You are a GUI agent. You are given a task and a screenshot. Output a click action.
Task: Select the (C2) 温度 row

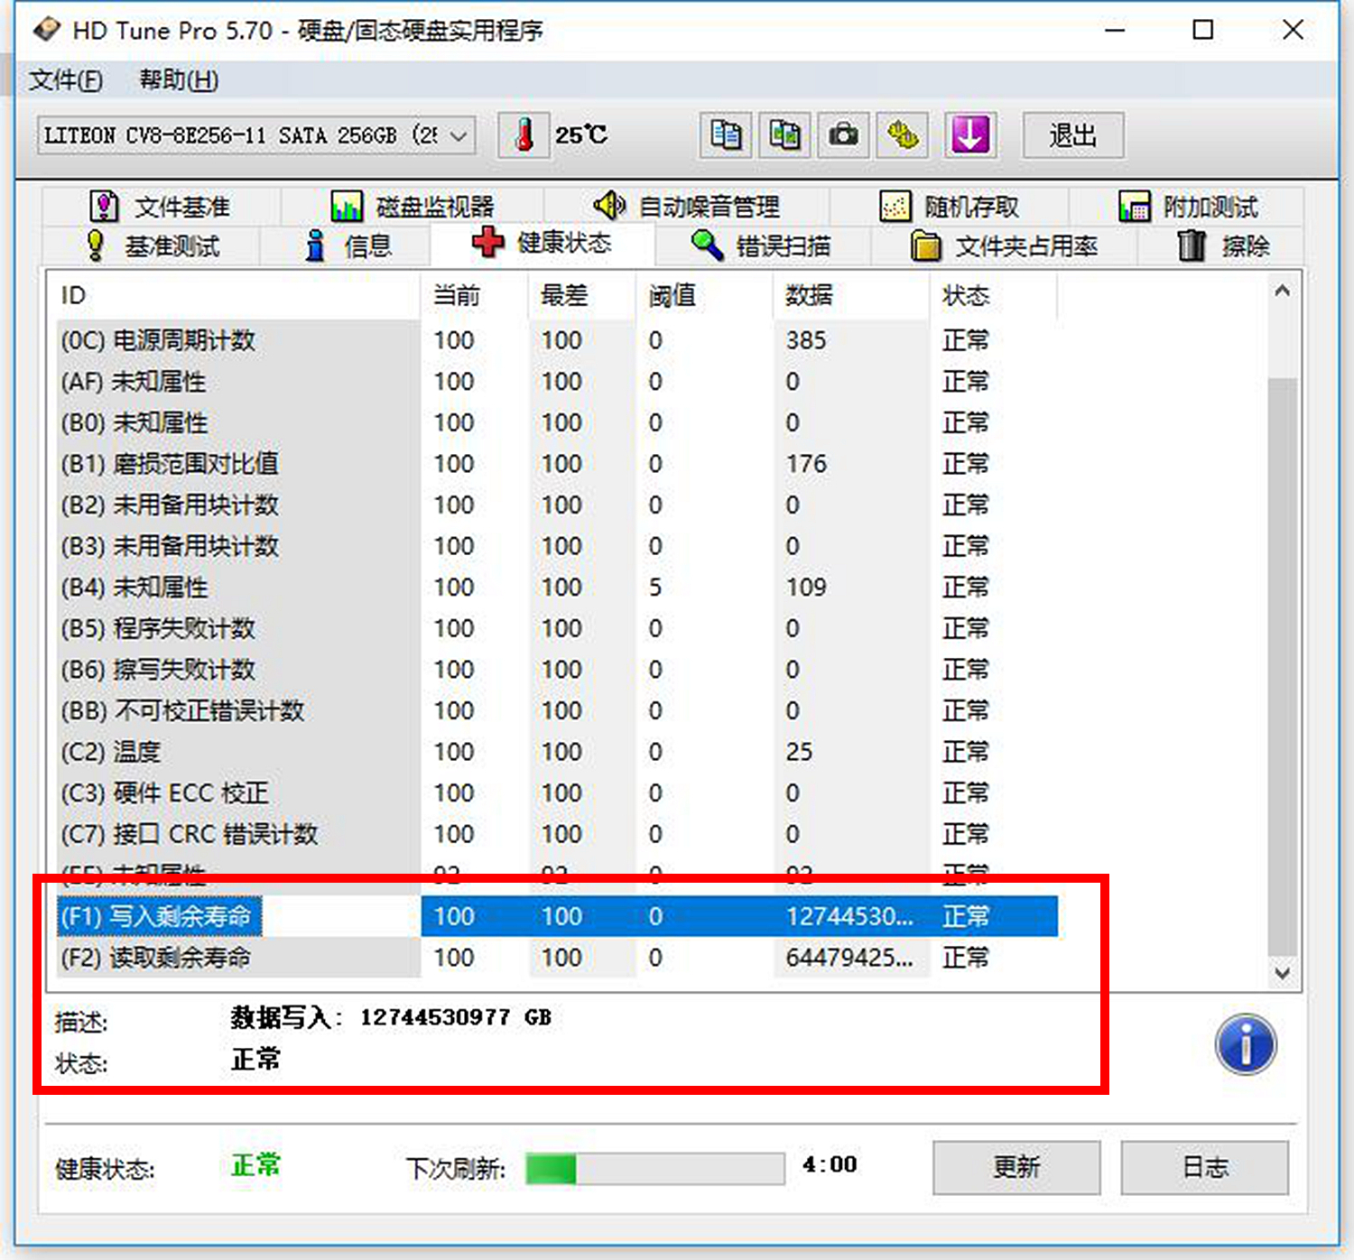tap(557, 752)
